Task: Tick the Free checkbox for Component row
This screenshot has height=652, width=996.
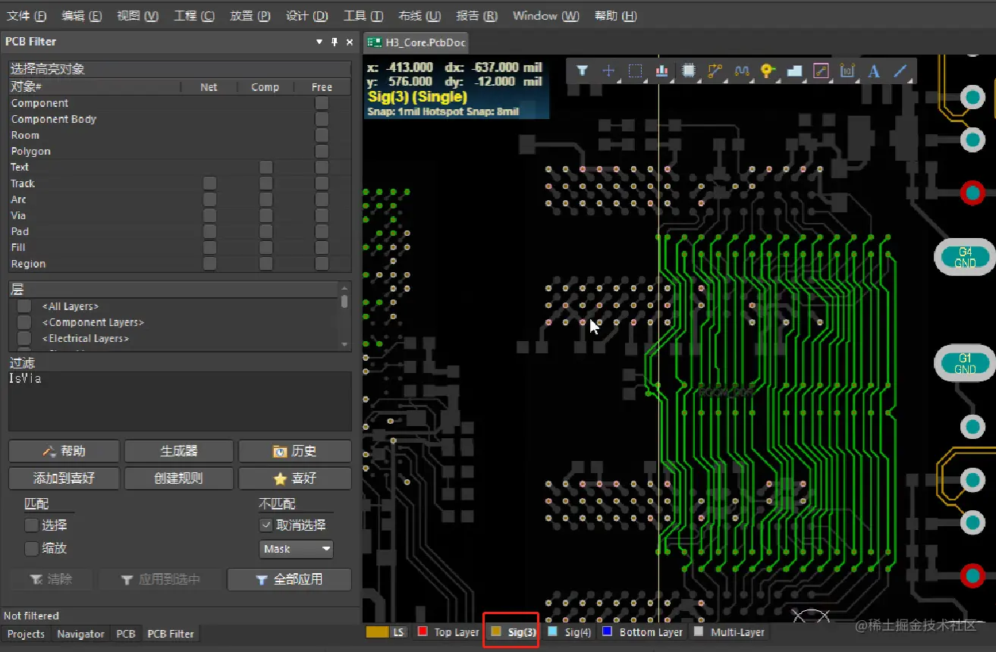Action: tap(322, 103)
